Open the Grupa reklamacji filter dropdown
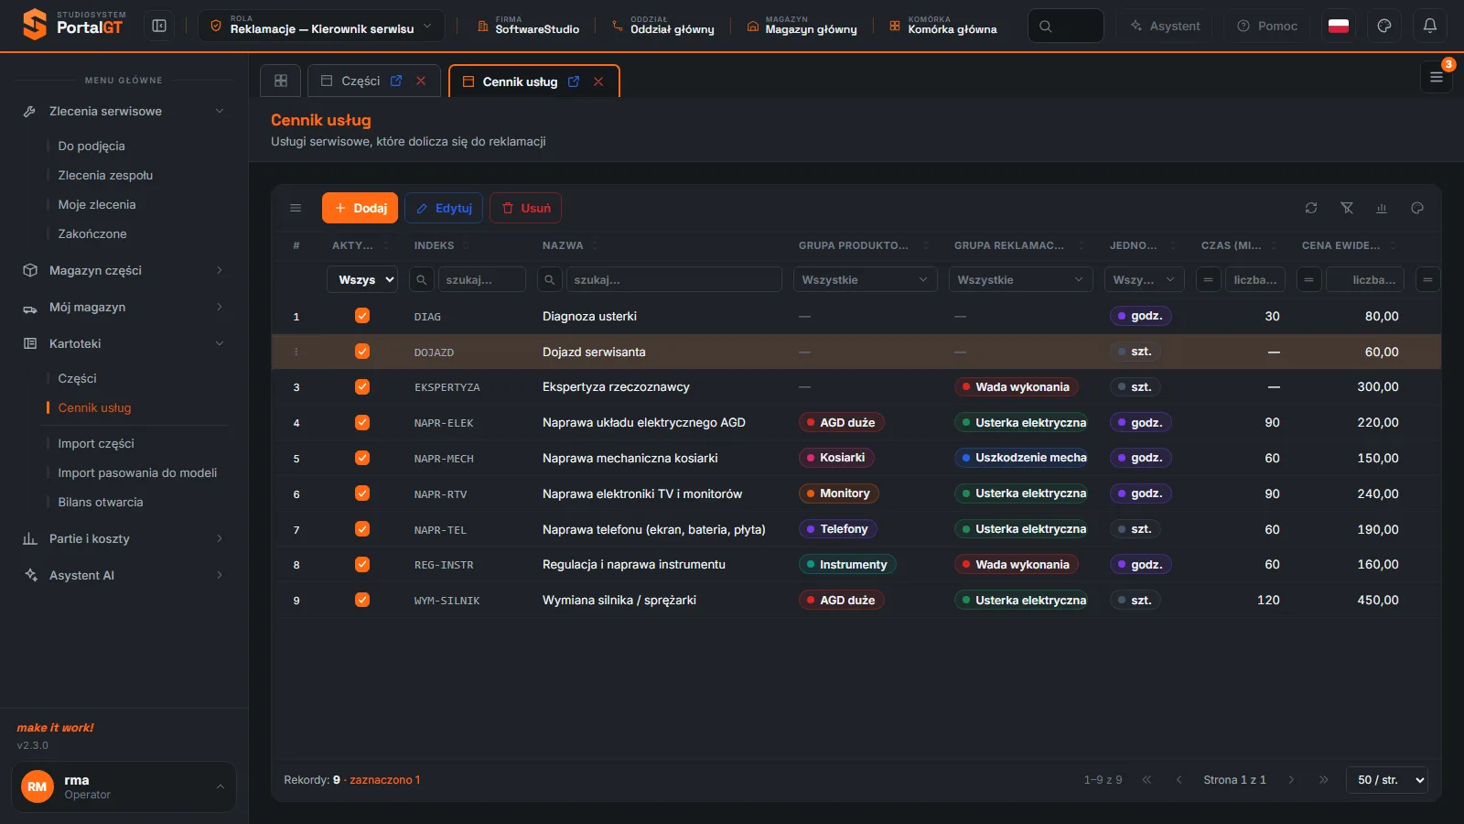 (1020, 279)
